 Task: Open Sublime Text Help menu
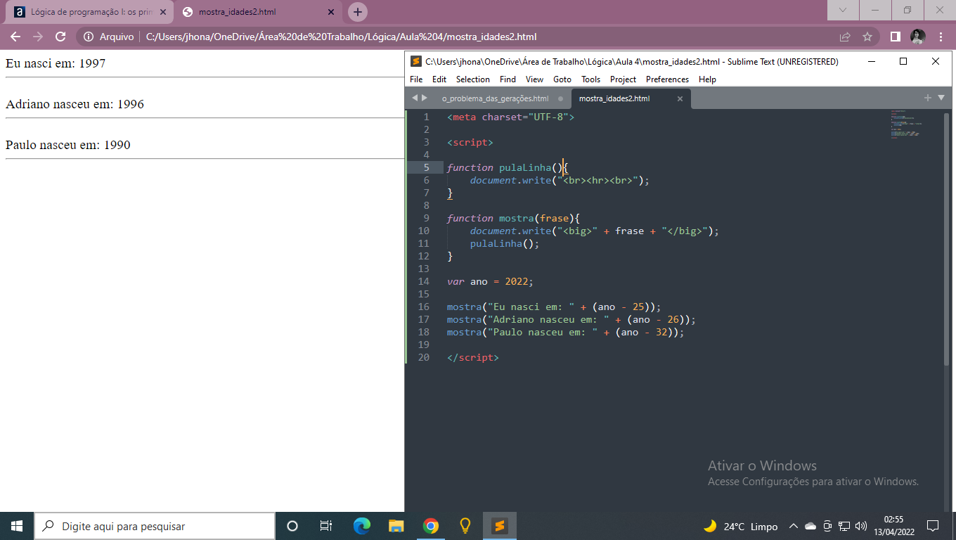tap(707, 79)
